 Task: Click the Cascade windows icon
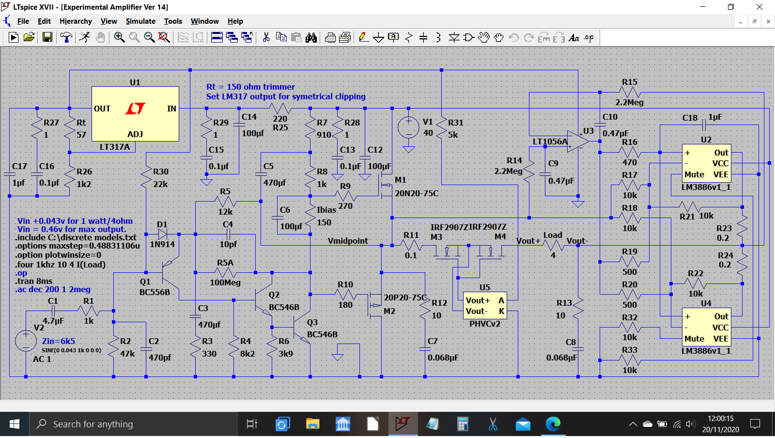click(x=232, y=37)
